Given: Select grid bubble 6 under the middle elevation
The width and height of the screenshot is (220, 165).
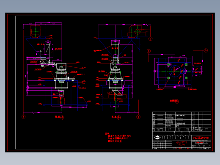Looking at the screenshot, I should pyautogui.click(x=138, y=117).
